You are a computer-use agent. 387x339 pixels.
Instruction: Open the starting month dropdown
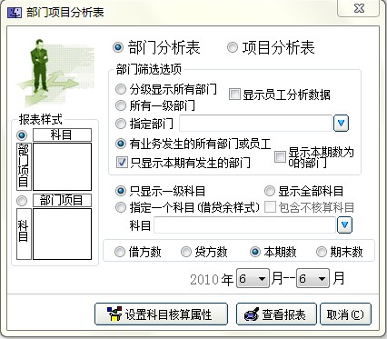tap(253, 278)
